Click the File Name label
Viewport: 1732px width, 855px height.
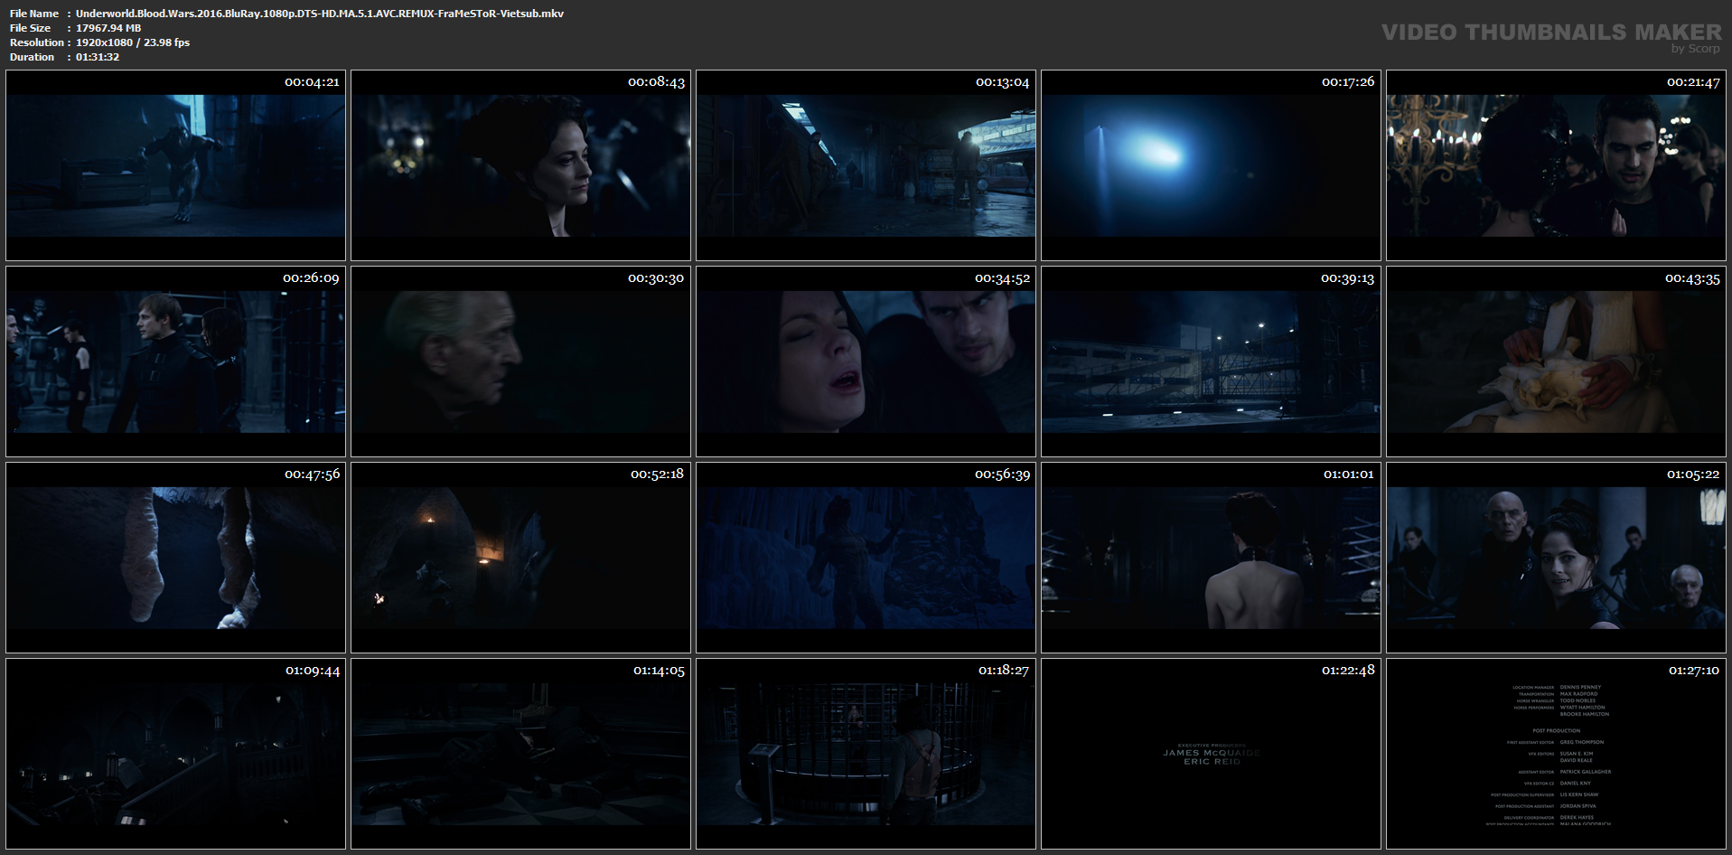[x=34, y=14]
